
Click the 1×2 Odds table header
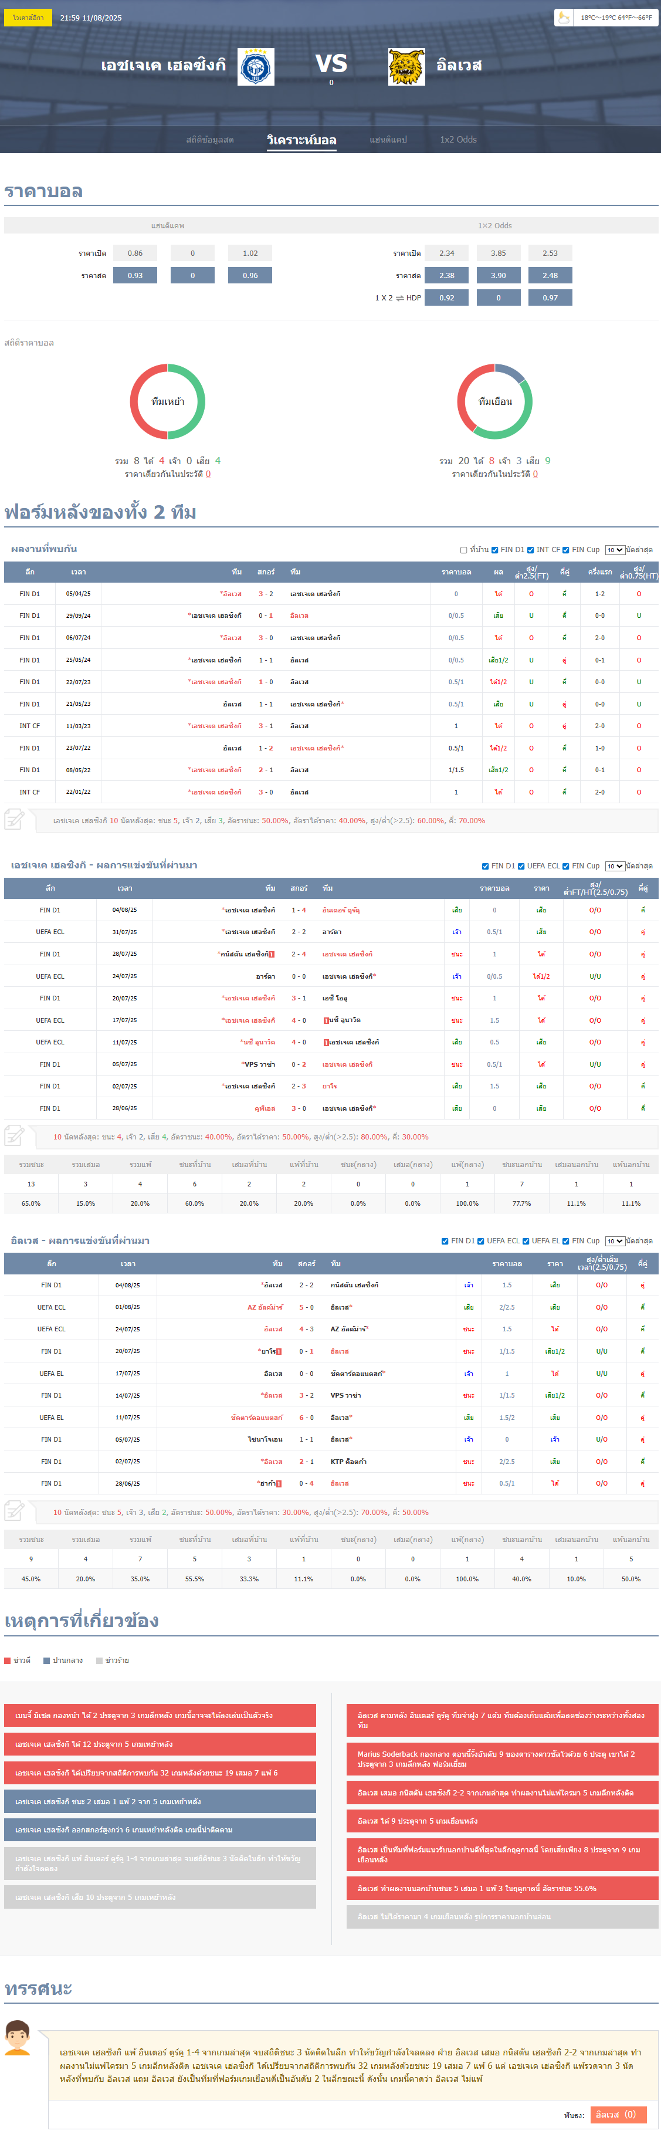coord(494,225)
